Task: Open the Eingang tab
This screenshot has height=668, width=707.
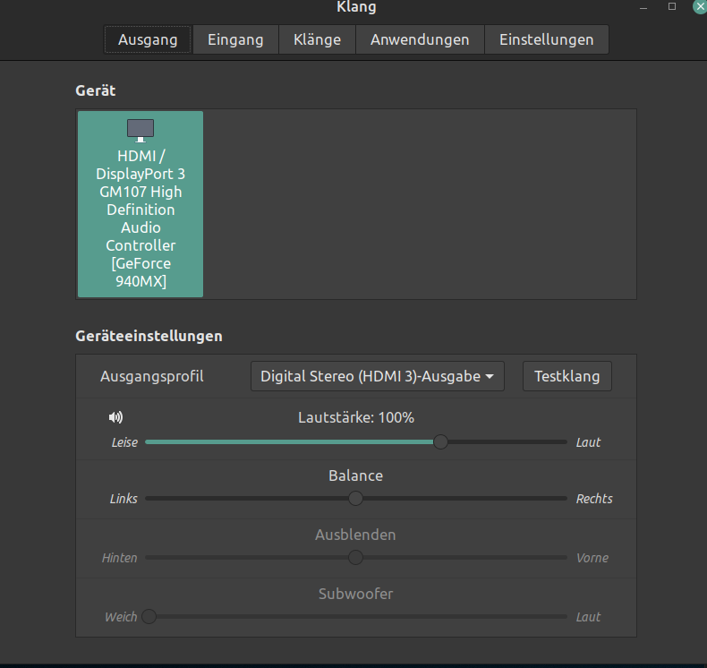Action: coord(235,39)
